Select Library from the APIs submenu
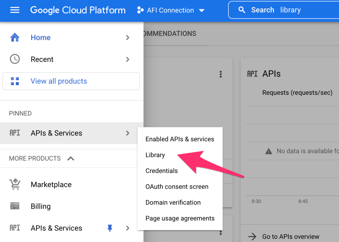The image size is (339, 242). point(155,155)
